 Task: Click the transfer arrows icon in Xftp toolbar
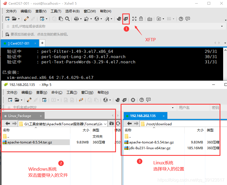[81, 100]
